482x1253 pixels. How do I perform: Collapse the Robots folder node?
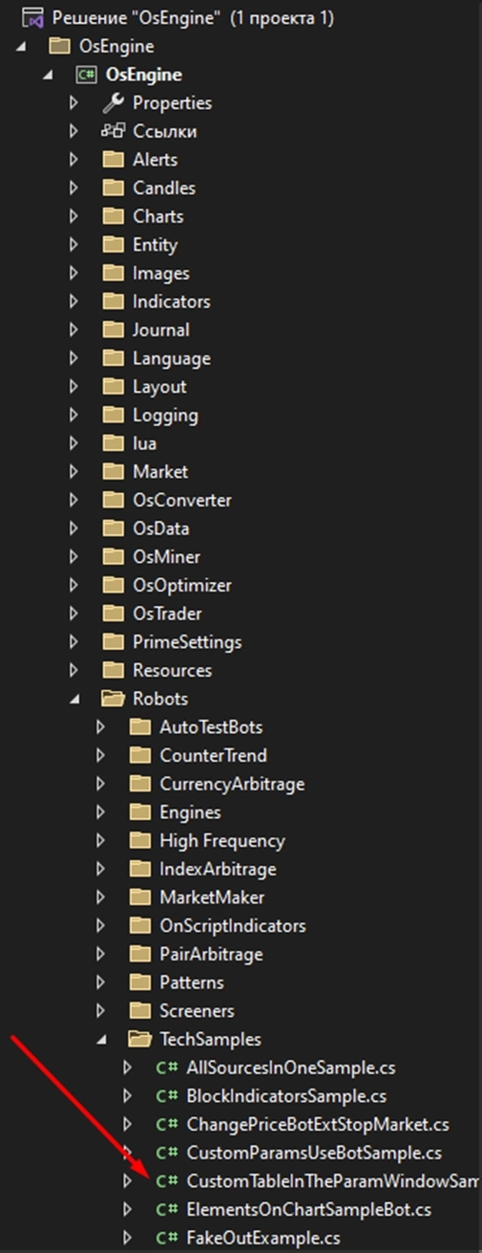75,700
